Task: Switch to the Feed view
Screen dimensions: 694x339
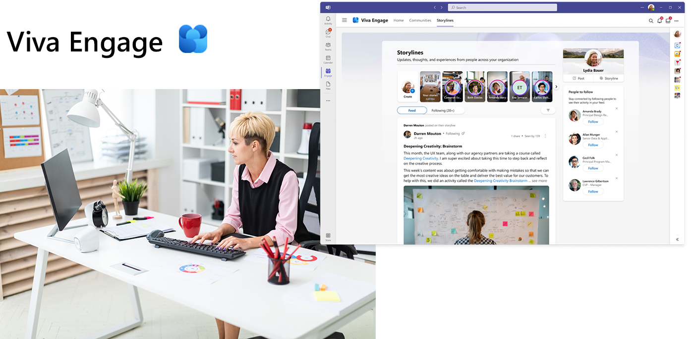Action: 412,110
